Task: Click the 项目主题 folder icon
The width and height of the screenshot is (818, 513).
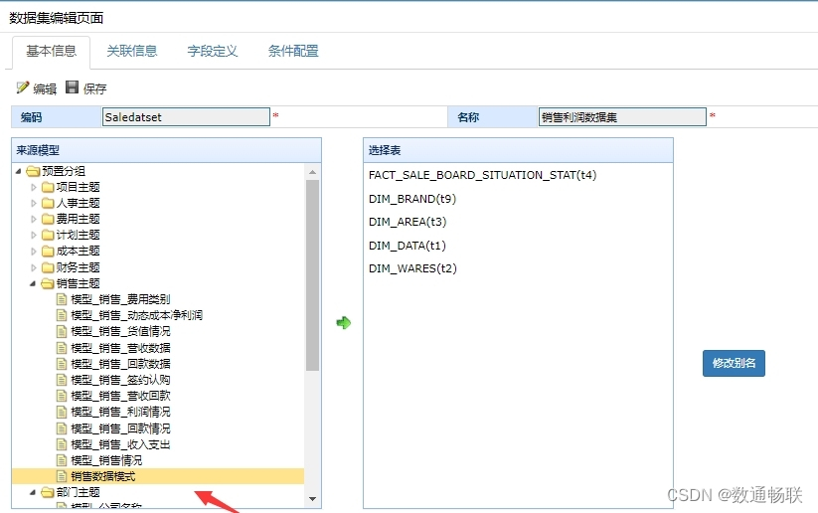Action: coord(48,187)
